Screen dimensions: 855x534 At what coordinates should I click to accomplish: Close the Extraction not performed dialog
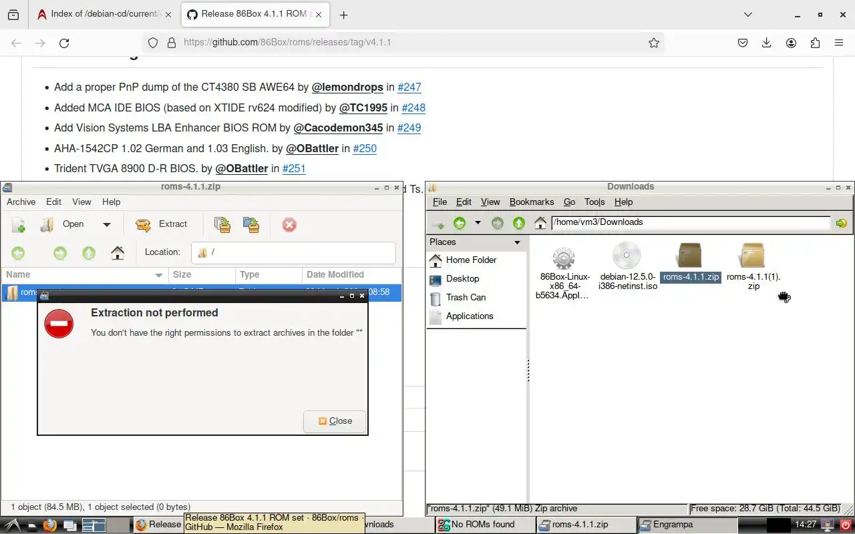tap(335, 421)
